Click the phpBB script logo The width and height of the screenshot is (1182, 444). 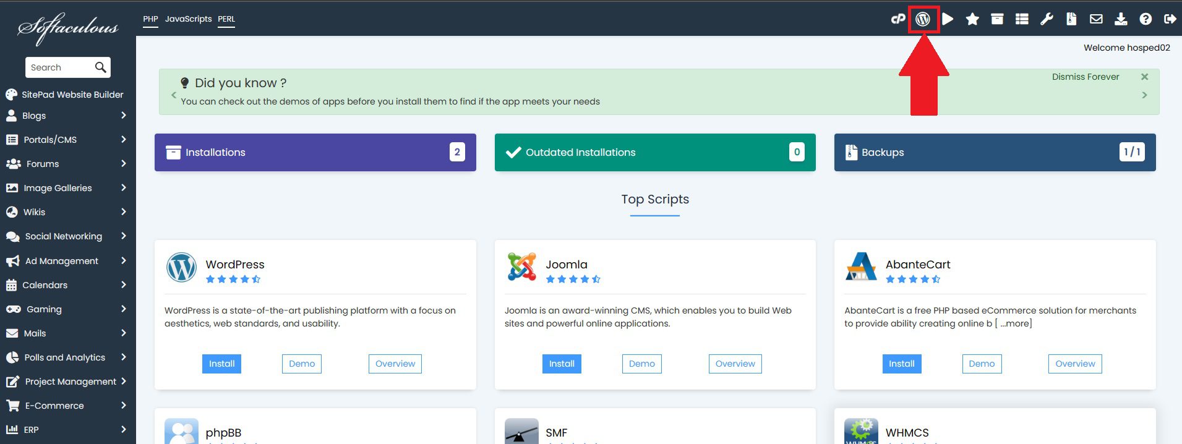tap(181, 431)
